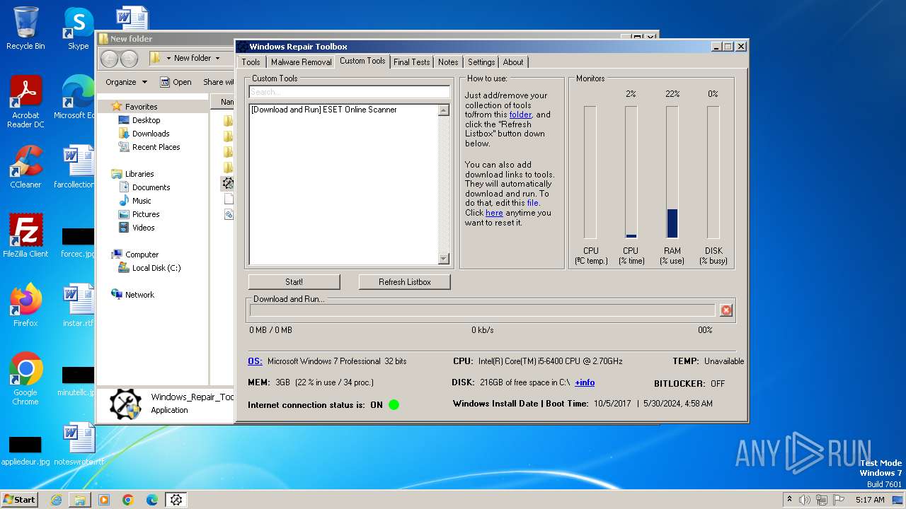Launch Acrobat Reader DC from the desktop
Viewport: 906px width, 509px height.
(25, 102)
